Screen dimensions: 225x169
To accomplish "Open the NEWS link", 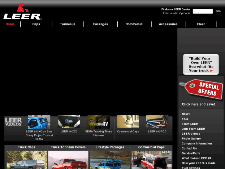I will click(x=186, y=114).
